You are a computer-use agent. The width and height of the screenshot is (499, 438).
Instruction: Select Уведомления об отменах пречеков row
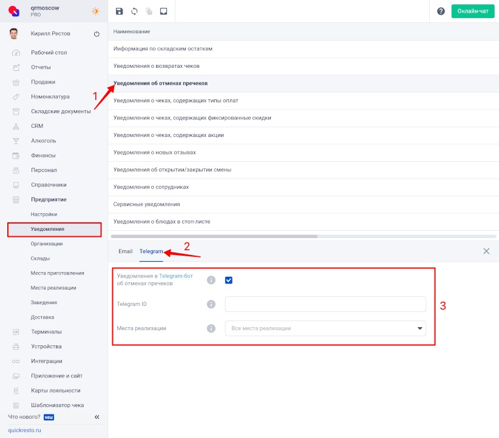(x=304, y=84)
